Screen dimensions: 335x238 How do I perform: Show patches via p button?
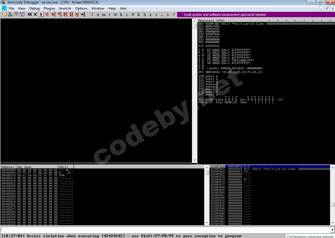(133, 15)
